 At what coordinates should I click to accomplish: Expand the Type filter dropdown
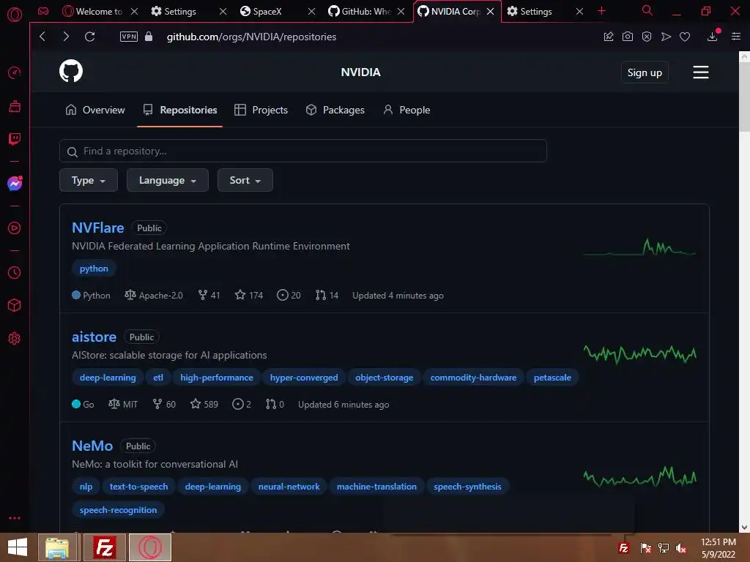tap(89, 180)
